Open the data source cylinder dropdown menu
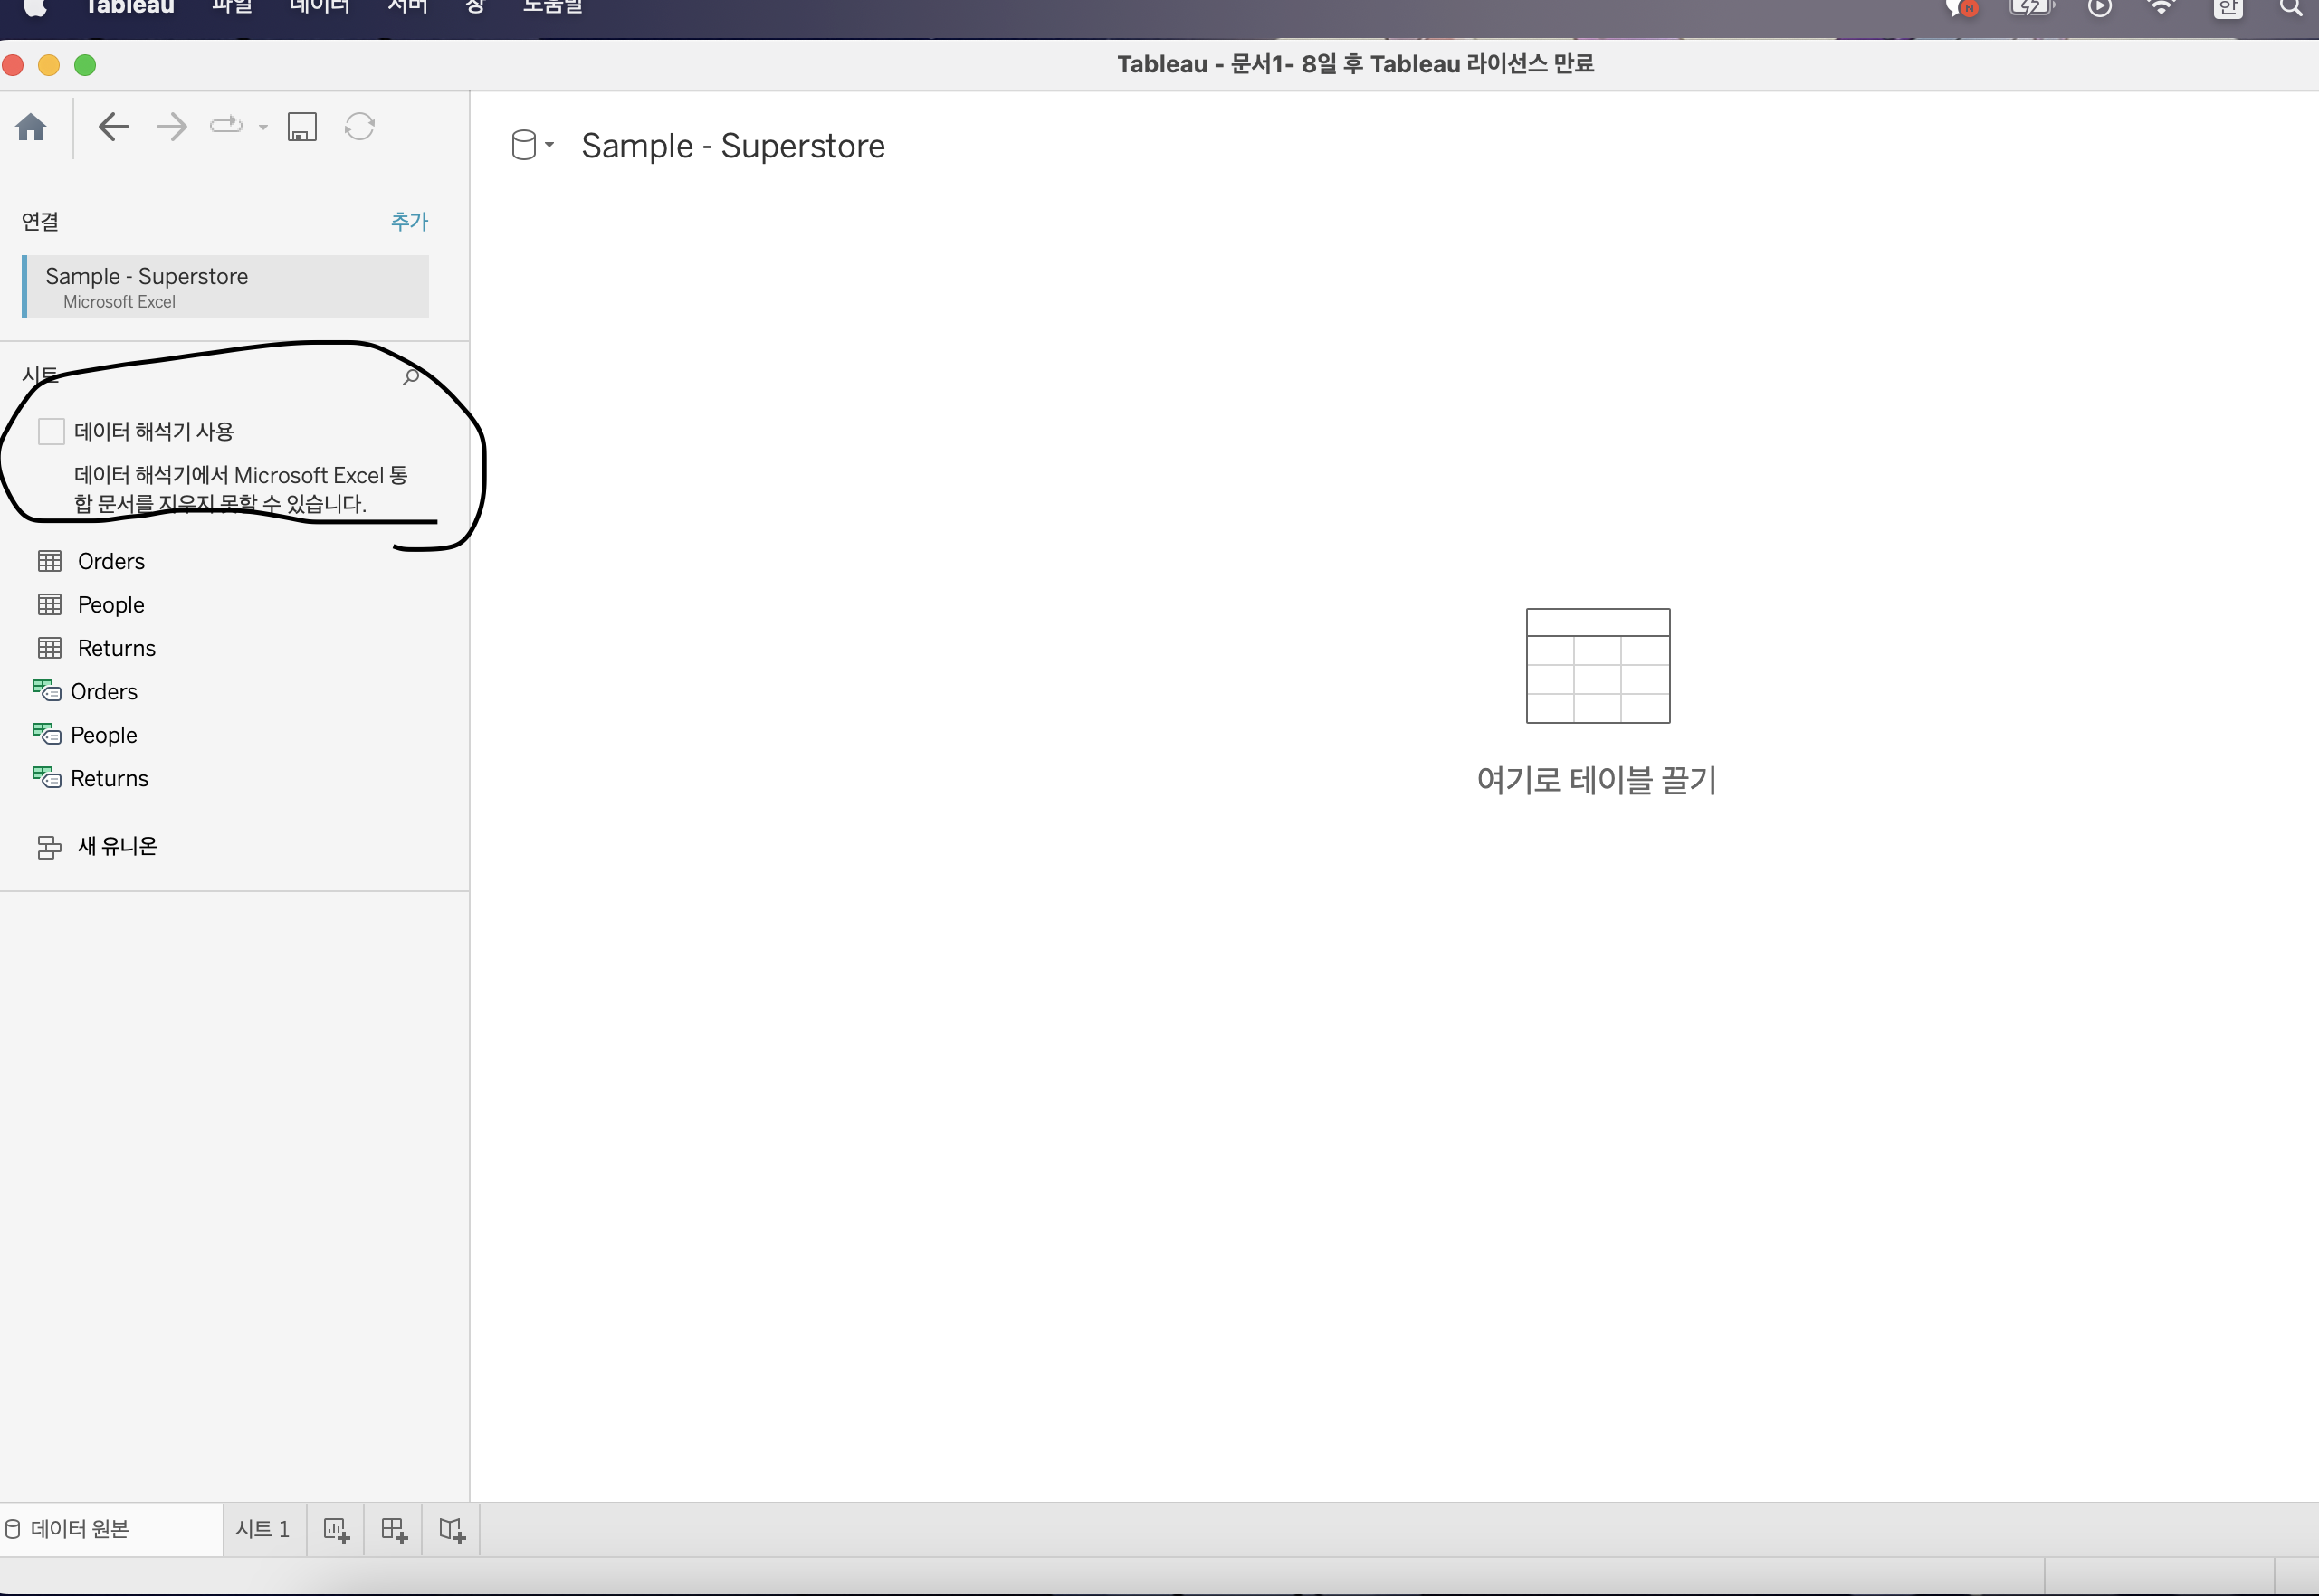Image resolution: width=2319 pixels, height=1596 pixels. tap(532, 145)
